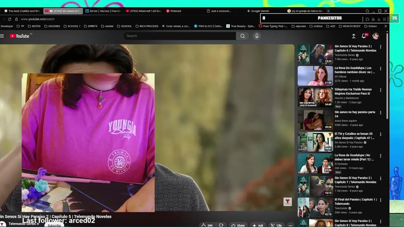The height and width of the screenshot is (227, 404).
Task: Open more actions ellipsis under video
Action: (x=290, y=225)
